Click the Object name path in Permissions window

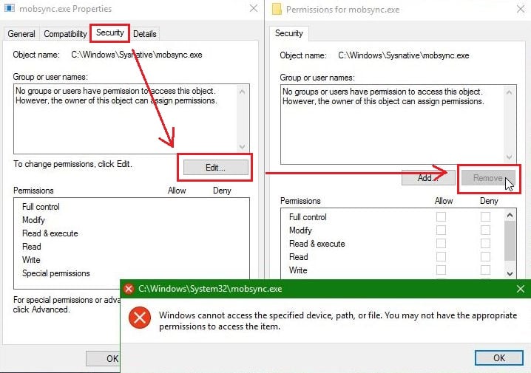click(x=403, y=55)
